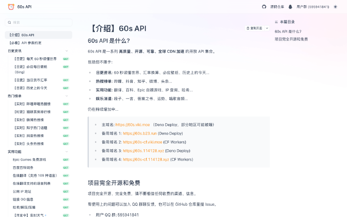Click the QQ penguin user group icon
The image size is (347, 217).
[x=290, y=7]
